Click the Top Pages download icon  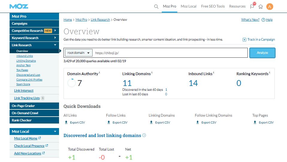255,122
